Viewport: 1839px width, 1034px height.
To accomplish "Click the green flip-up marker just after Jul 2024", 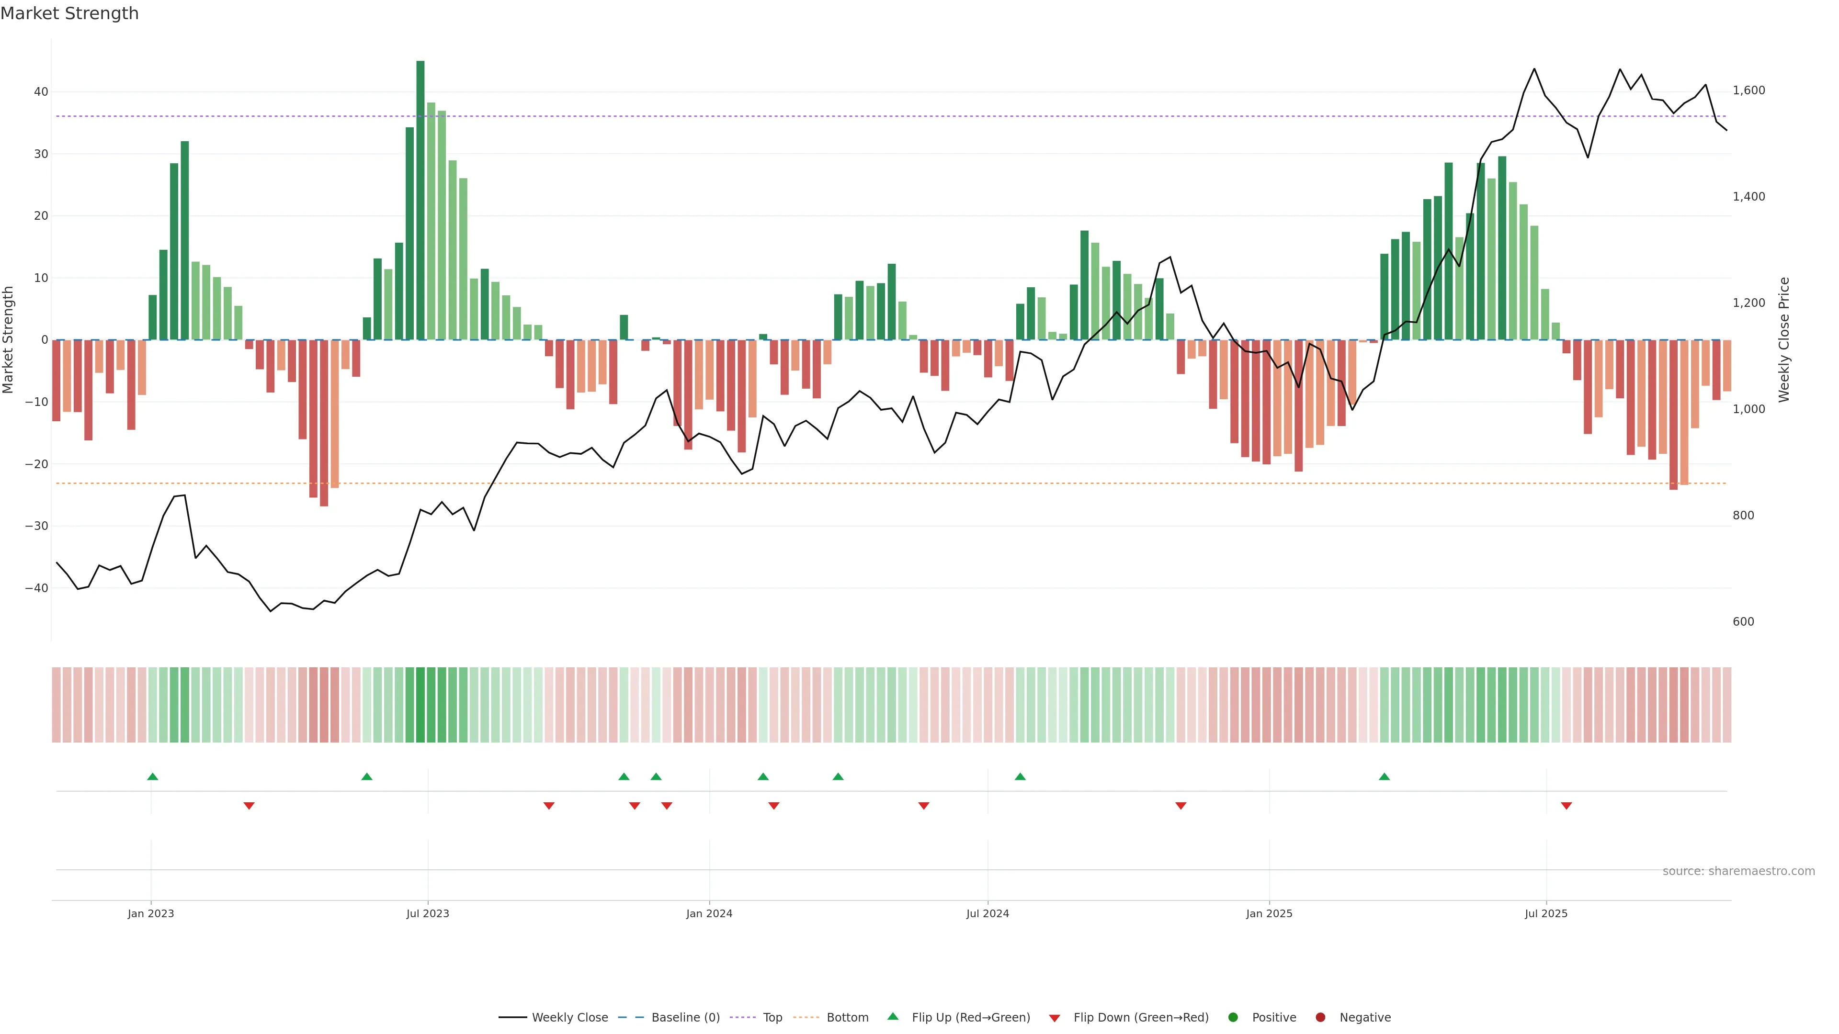I will tap(1020, 776).
